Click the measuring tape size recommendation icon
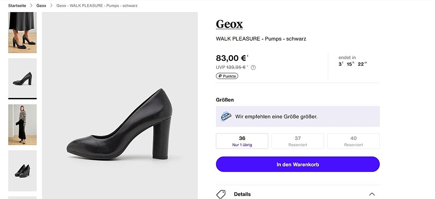This screenshot has width=435, height=199. [226, 116]
